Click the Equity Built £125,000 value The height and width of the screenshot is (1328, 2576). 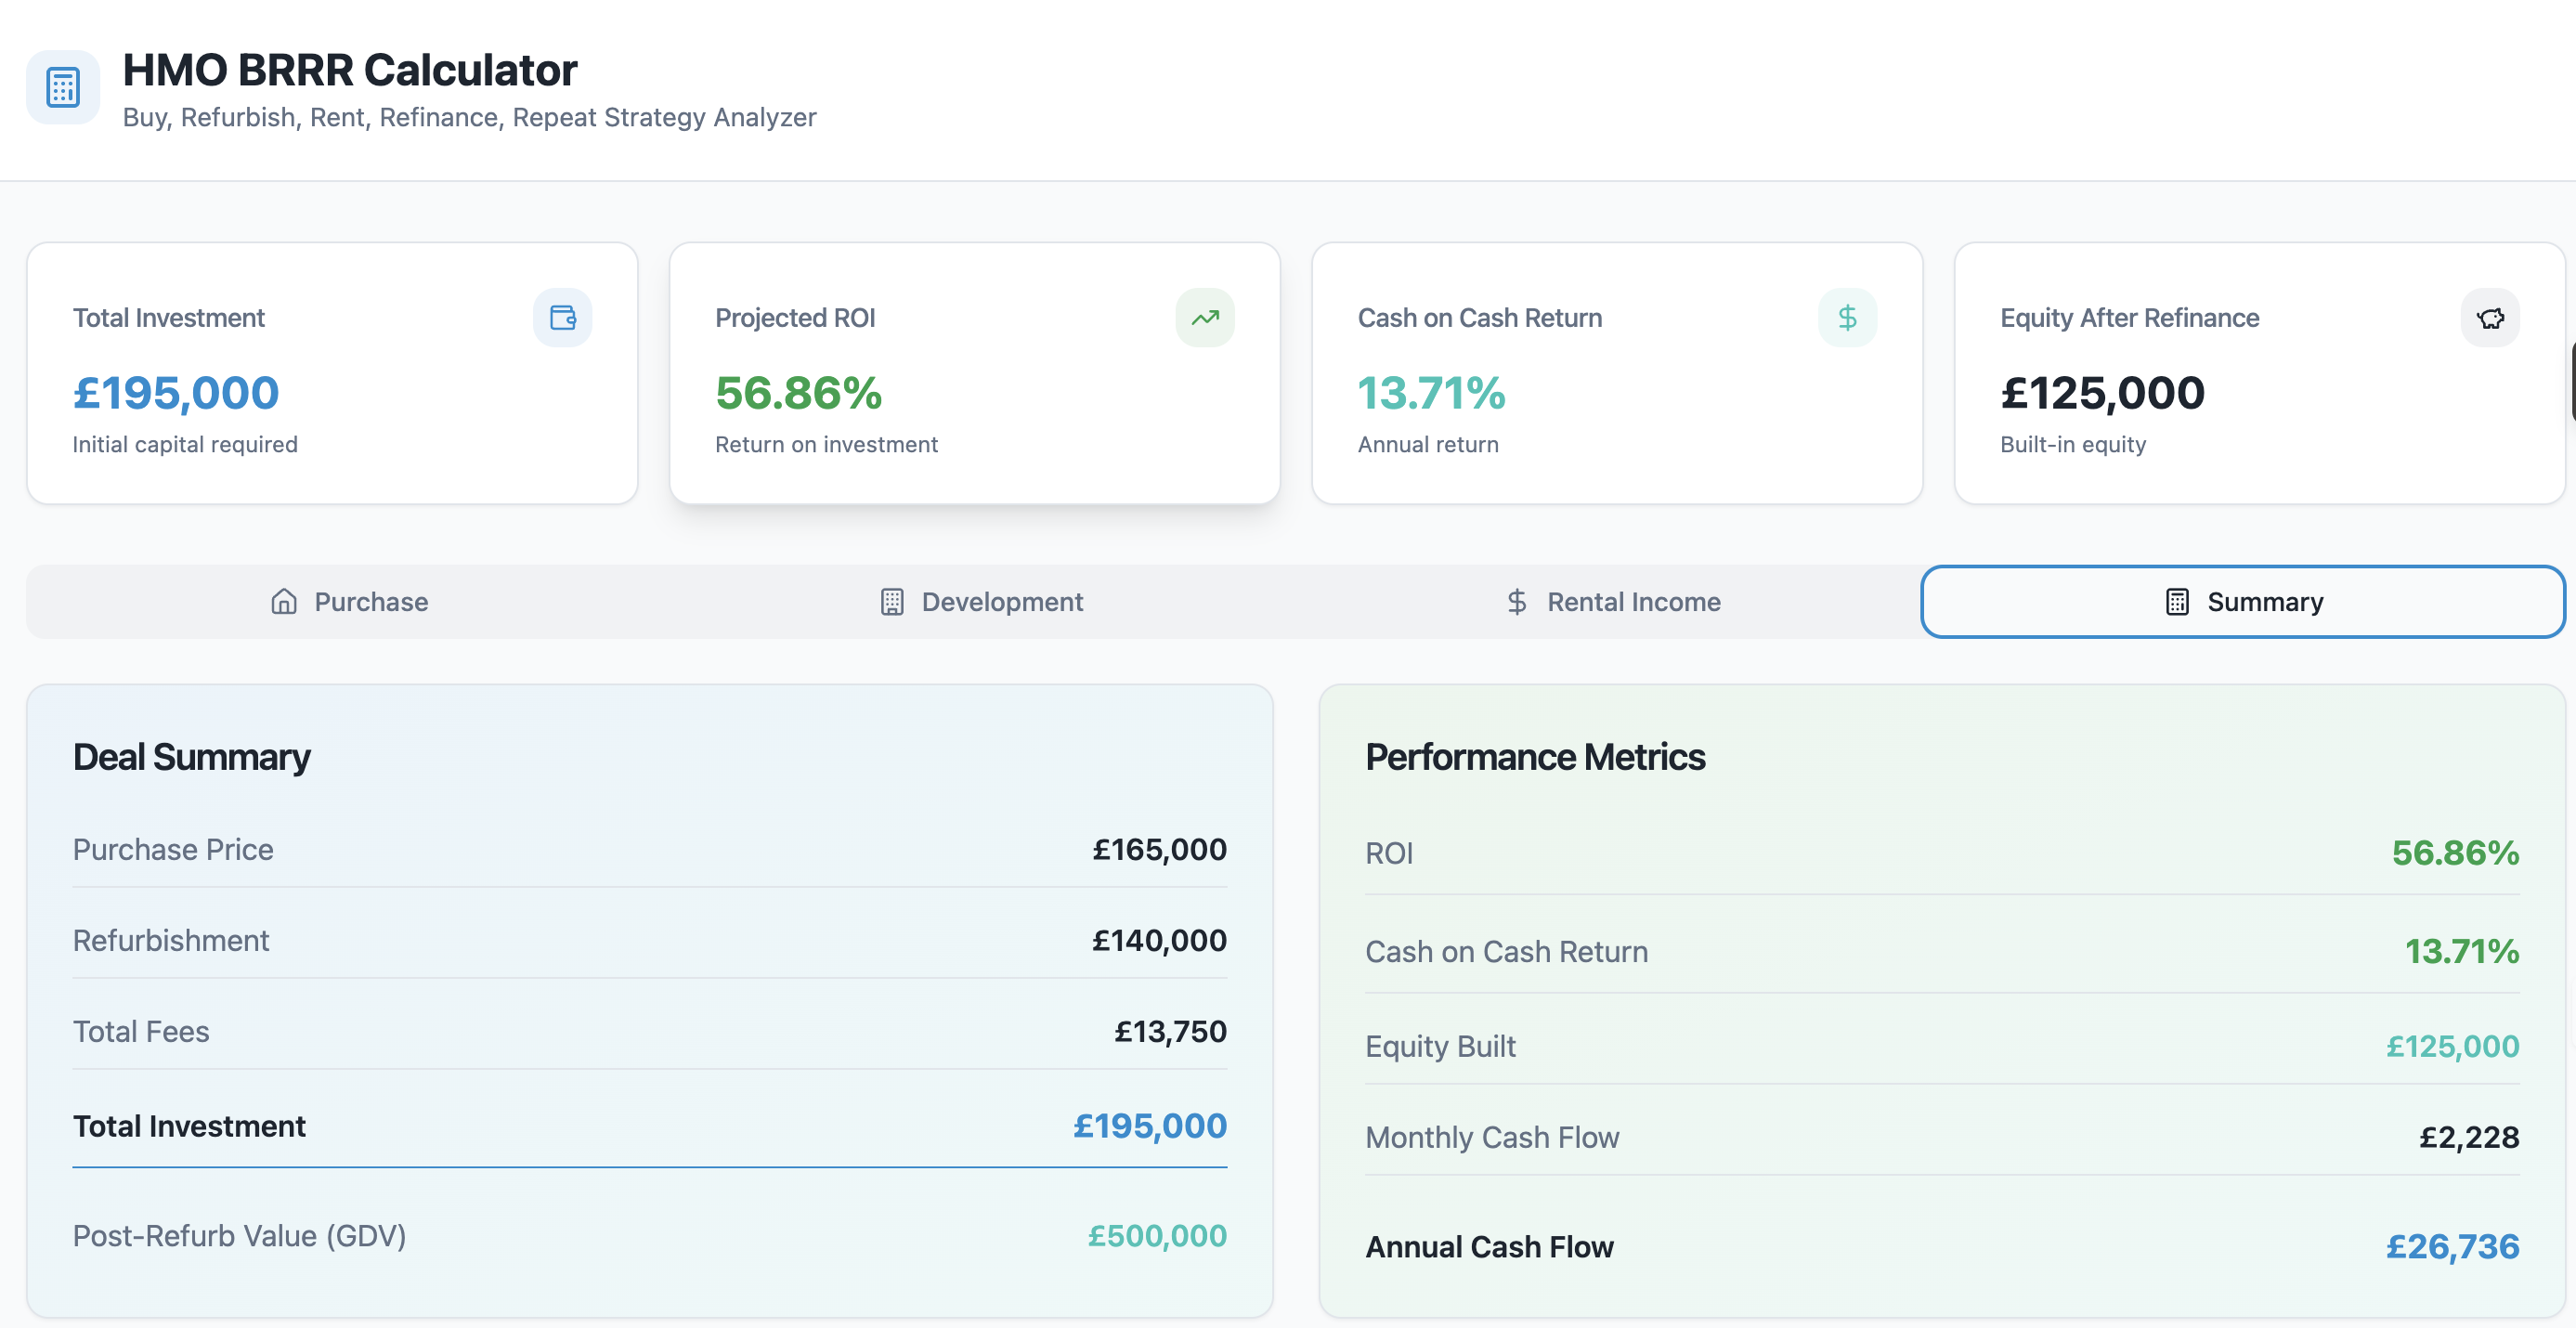pyautogui.click(x=2453, y=1046)
